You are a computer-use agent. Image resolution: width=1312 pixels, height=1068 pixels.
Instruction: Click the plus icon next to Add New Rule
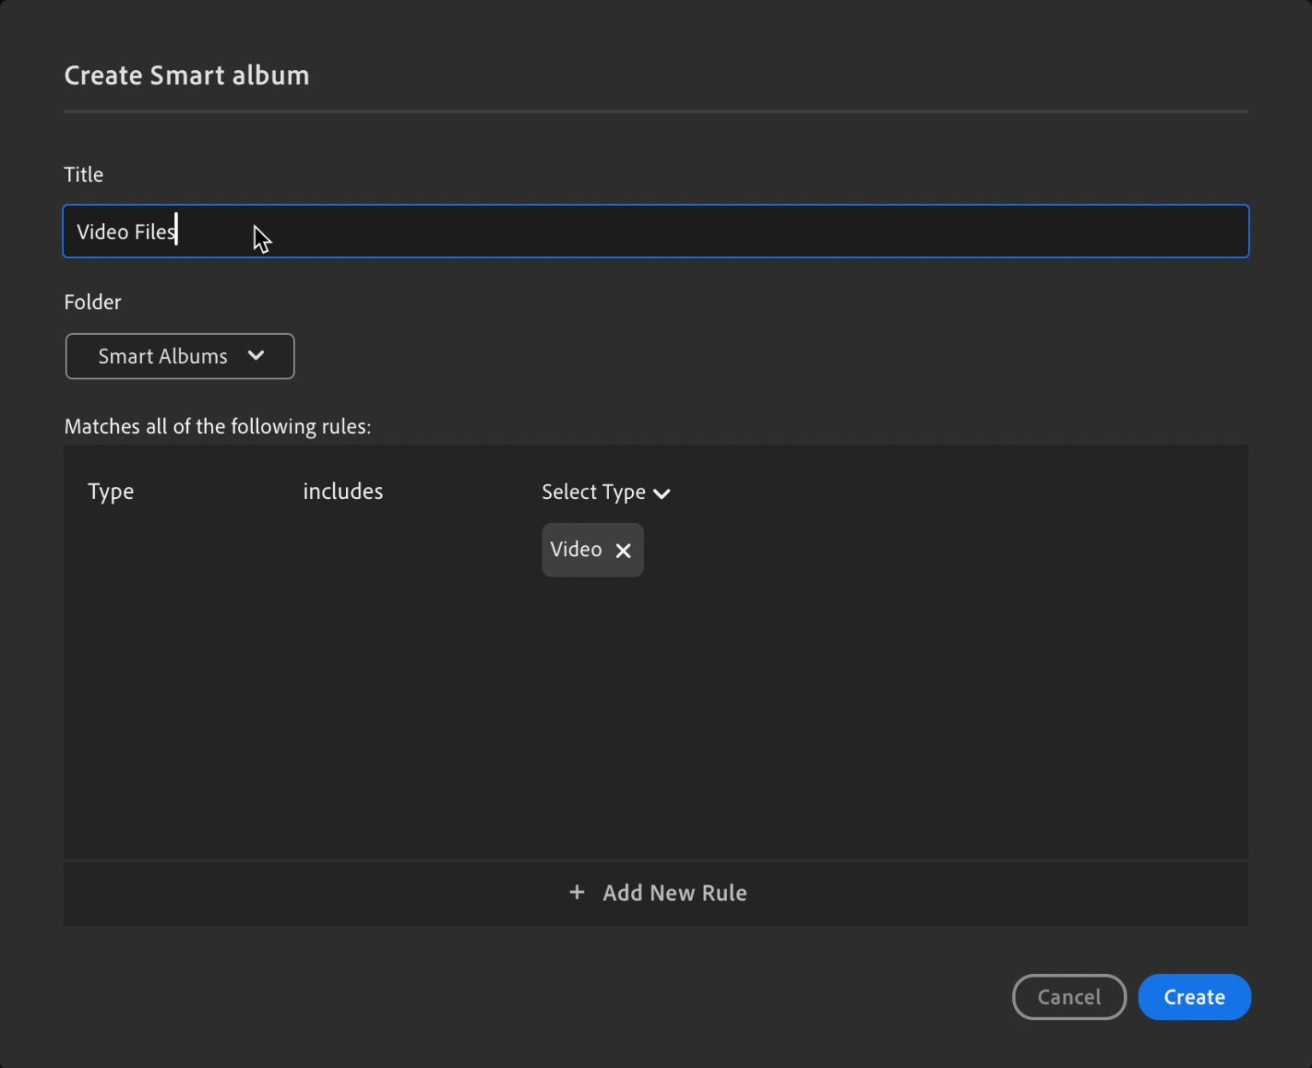click(x=577, y=892)
